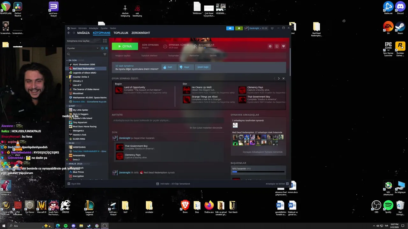Open Big Picture mode monitor icon

[272, 28]
